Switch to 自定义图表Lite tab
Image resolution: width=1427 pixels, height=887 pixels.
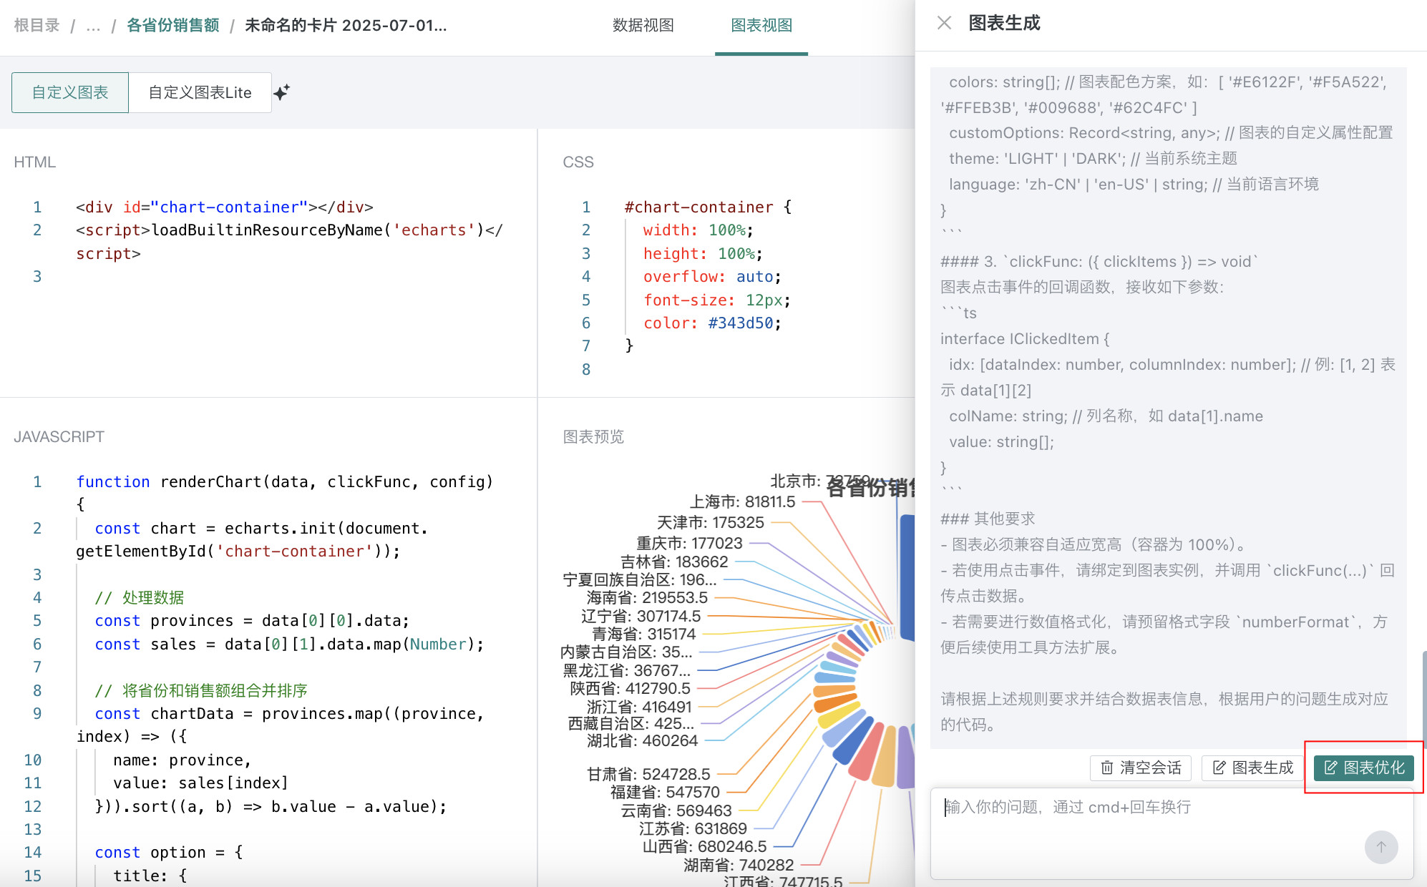(200, 92)
